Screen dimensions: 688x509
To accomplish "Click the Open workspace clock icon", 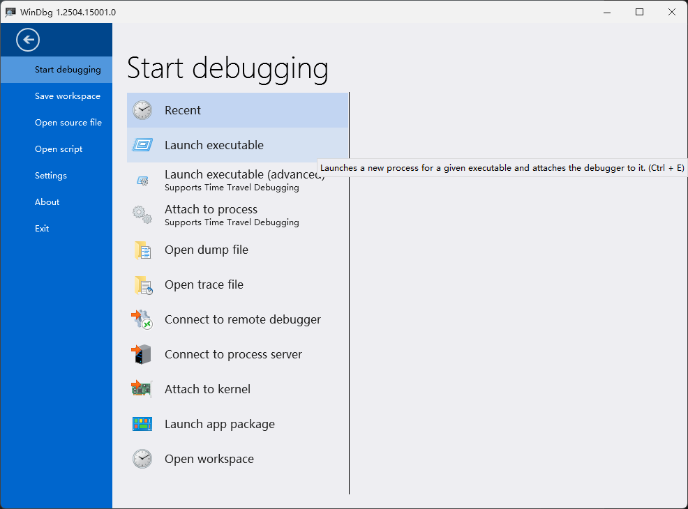I will 142,459.
